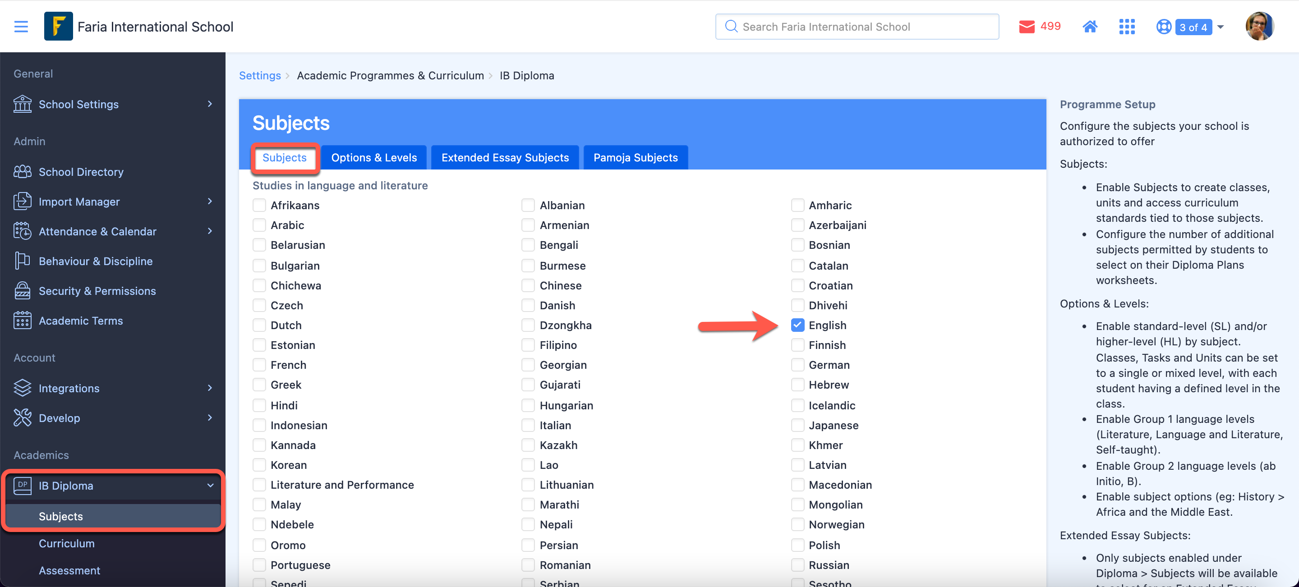
Task: Click the Settings breadcrumb link
Action: click(x=260, y=75)
